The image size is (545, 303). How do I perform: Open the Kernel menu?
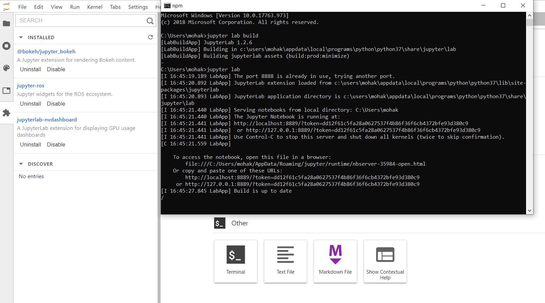coord(95,7)
